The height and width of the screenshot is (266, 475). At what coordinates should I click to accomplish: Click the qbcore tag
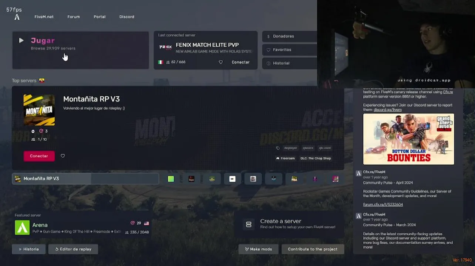(308, 148)
